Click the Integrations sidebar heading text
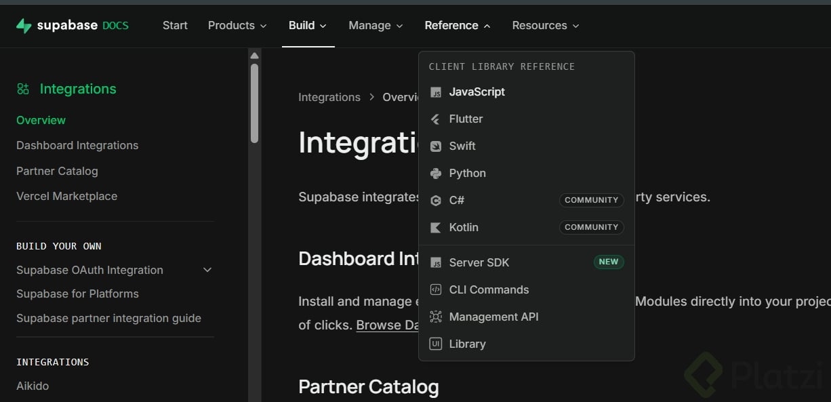831x402 pixels. (x=78, y=89)
